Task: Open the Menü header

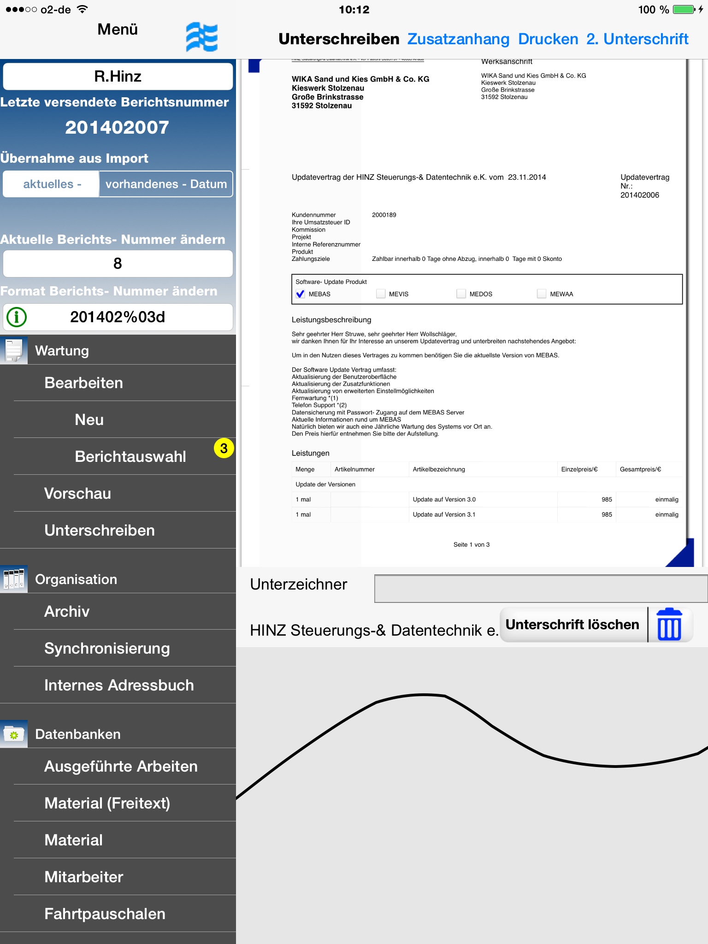Action: [118, 29]
